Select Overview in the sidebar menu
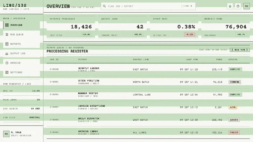Image resolution: width=253 pixels, height=142 pixels. (x=22, y=25)
